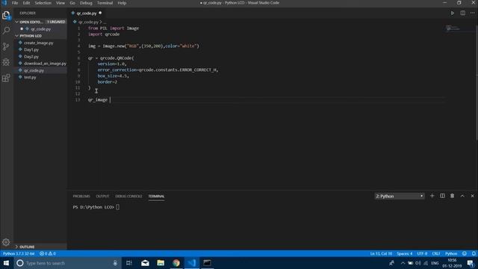
Task: Run the Python file in terminal
Action: (x=453, y=13)
